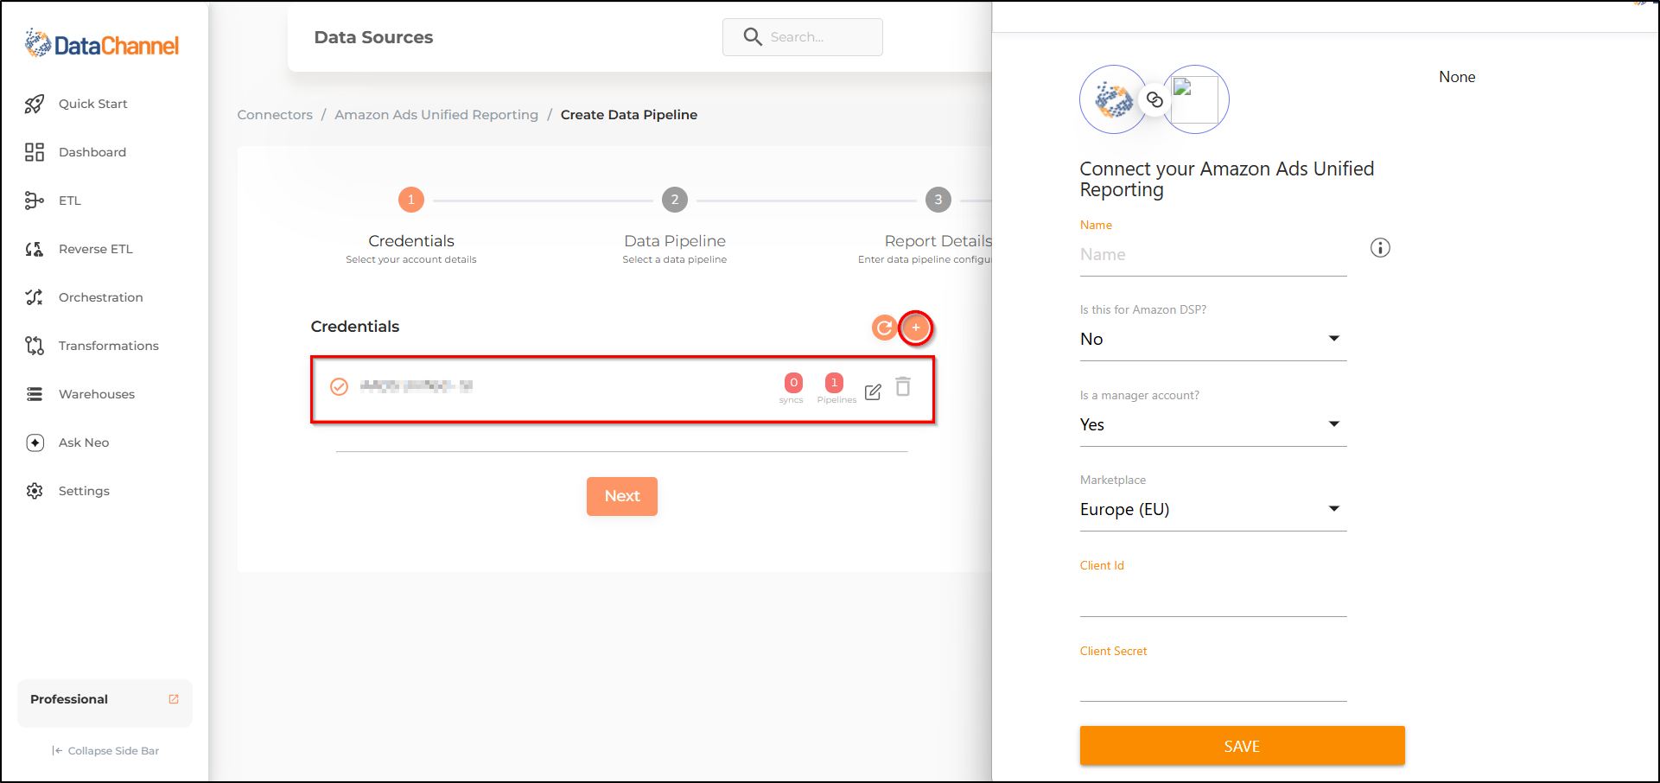This screenshot has width=1660, height=783.
Task: Open the Orchestration icon
Action: (35, 297)
